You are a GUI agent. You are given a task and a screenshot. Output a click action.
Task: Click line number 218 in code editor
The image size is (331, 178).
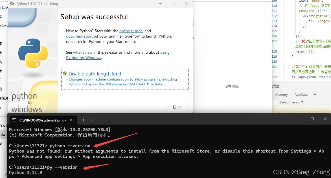tap(274, 51)
